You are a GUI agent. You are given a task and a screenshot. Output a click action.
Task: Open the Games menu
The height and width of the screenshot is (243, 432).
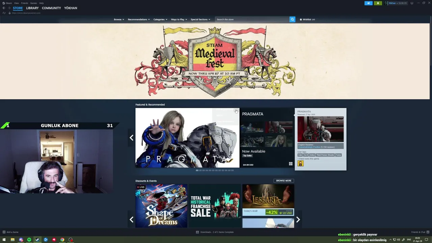coord(33,3)
